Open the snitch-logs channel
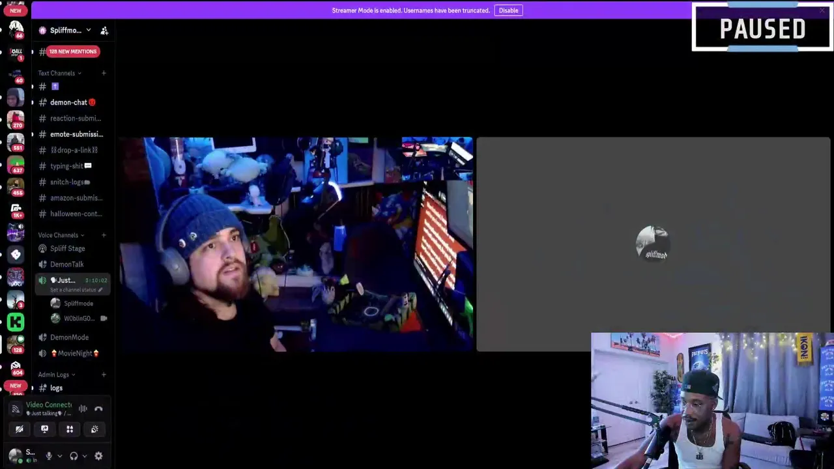Image resolution: width=834 pixels, height=469 pixels. click(72, 182)
